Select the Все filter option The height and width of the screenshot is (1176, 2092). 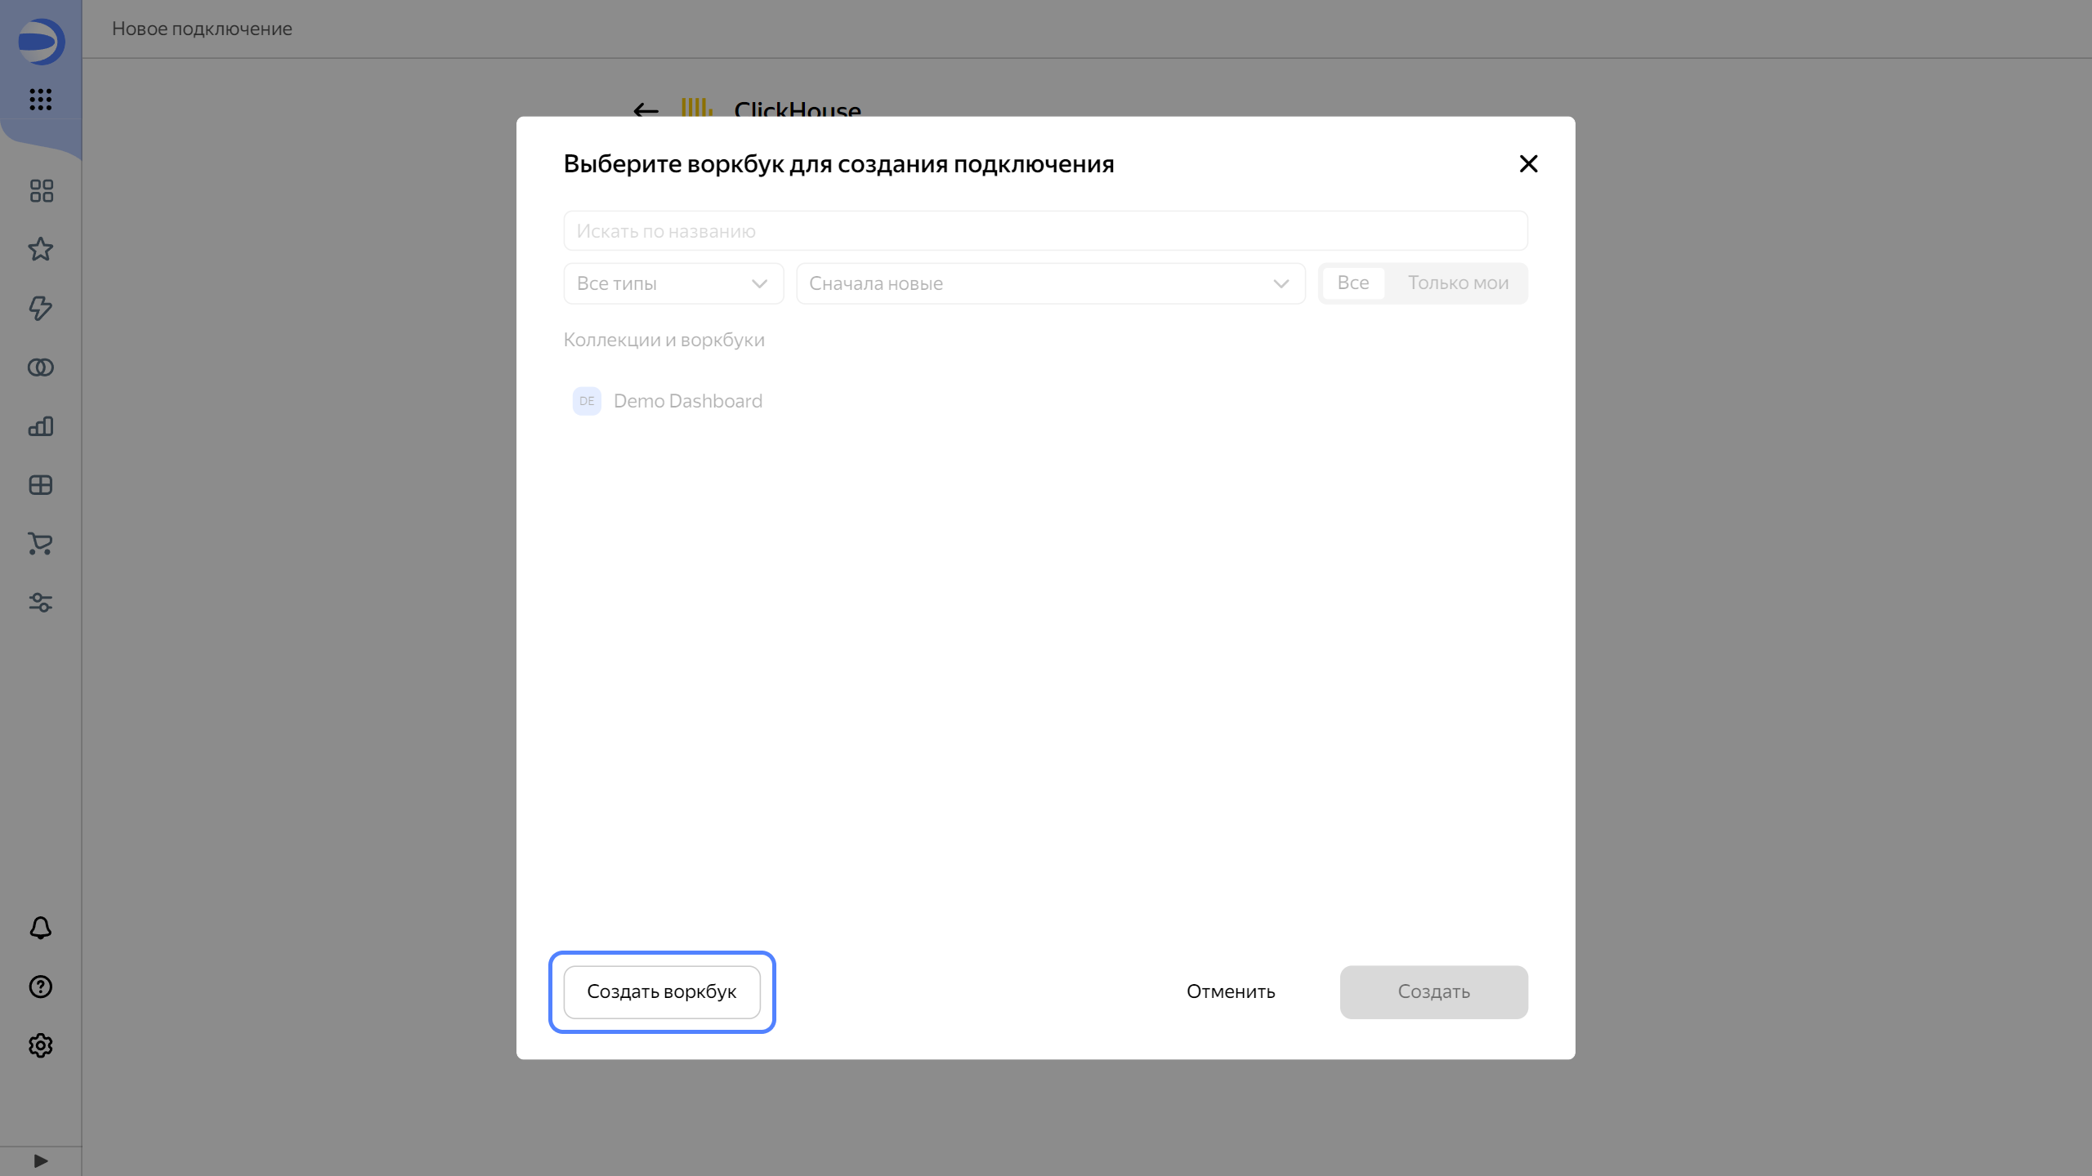click(1352, 283)
